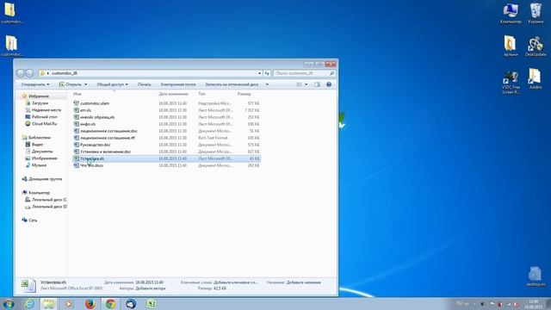Image resolution: width=551 pixels, height=310 pixels.
Task: Select the DeskUpdate desktop icon
Action: click(x=536, y=46)
